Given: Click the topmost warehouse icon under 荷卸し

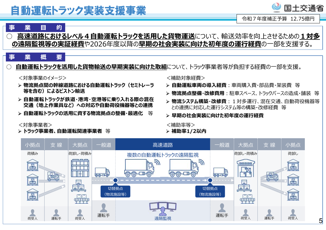Looking at the screenshot, I should click(293, 165).
